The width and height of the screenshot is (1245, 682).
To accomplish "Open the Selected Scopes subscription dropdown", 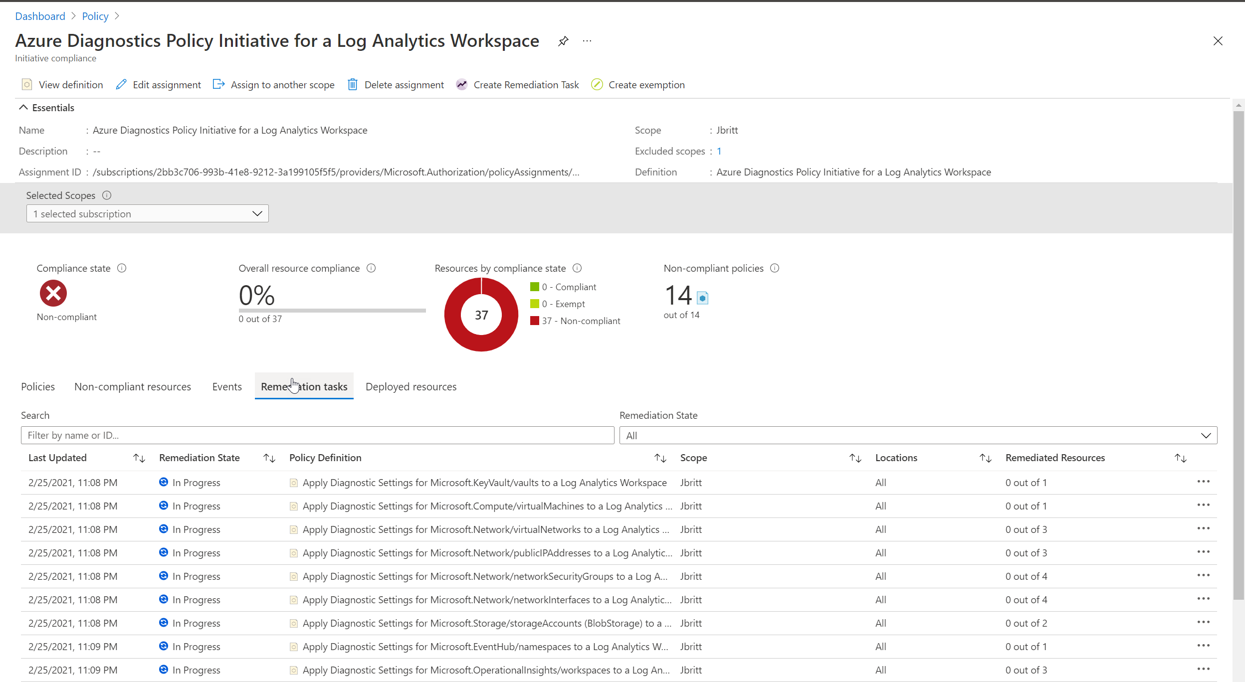I will 147,213.
